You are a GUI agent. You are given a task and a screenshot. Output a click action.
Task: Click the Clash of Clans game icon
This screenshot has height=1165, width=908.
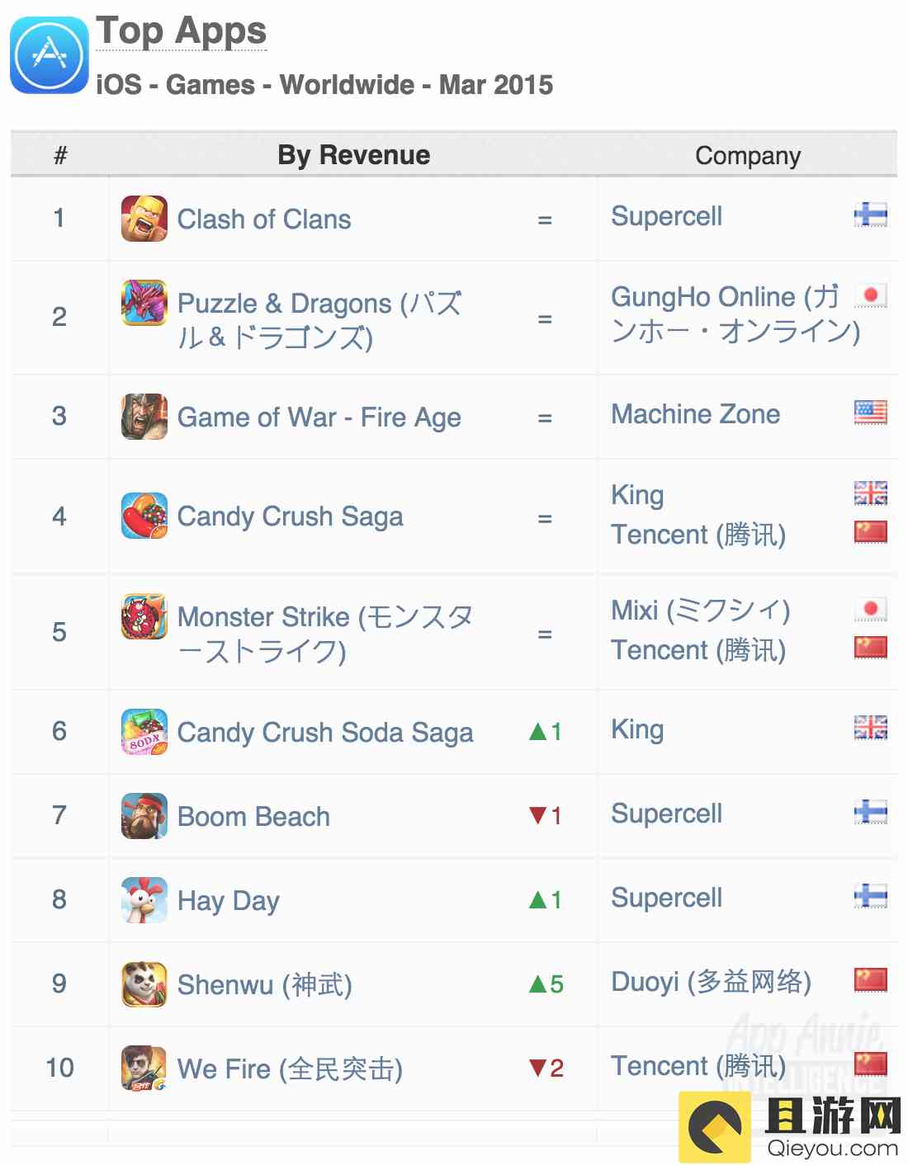point(144,219)
